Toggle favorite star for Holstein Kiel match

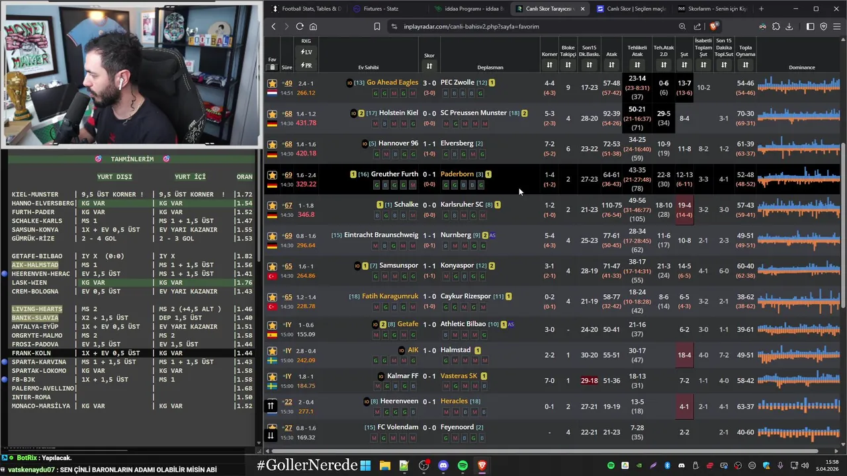(x=272, y=114)
